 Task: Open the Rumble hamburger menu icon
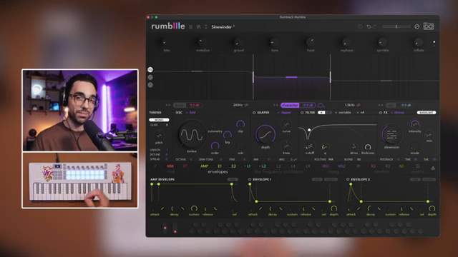tap(191, 27)
